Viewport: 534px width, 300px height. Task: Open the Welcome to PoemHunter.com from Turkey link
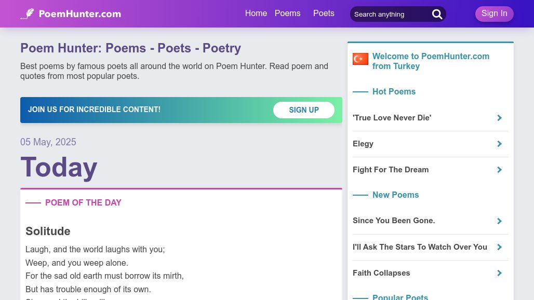point(431,61)
